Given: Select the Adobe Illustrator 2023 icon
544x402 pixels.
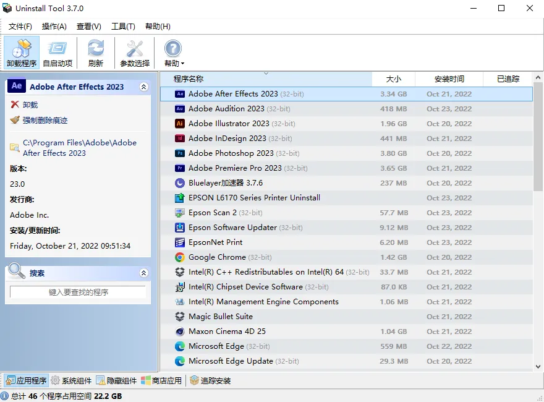Looking at the screenshot, I should tap(180, 124).
